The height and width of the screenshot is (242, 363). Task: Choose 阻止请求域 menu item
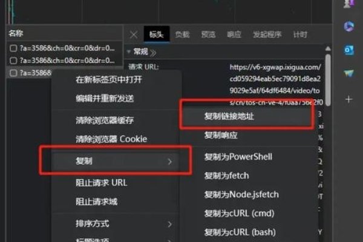click(x=116, y=201)
